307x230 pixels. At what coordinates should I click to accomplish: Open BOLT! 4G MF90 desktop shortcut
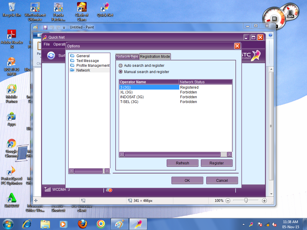pyautogui.click(x=12, y=66)
